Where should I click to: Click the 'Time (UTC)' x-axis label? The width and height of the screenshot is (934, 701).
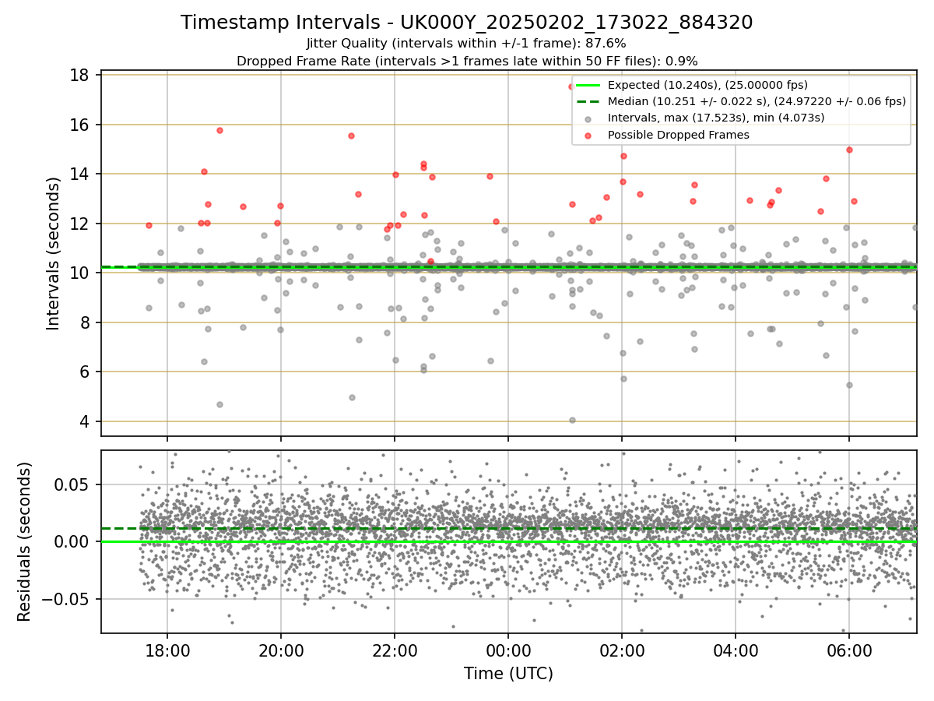pyautogui.click(x=508, y=674)
